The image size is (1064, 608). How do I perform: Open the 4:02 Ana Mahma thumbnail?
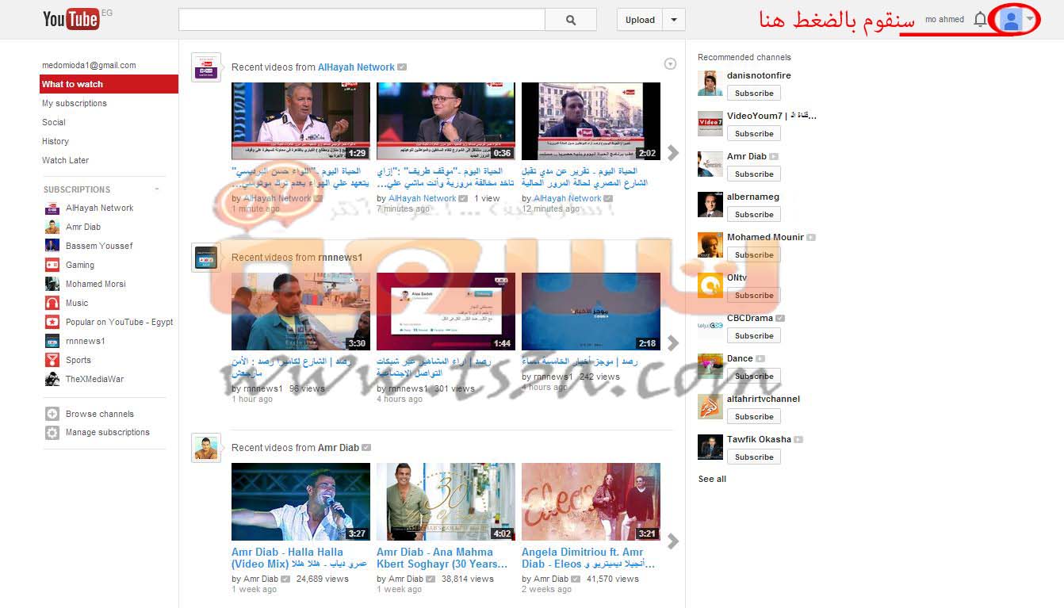pyautogui.click(x=446, y=502)
